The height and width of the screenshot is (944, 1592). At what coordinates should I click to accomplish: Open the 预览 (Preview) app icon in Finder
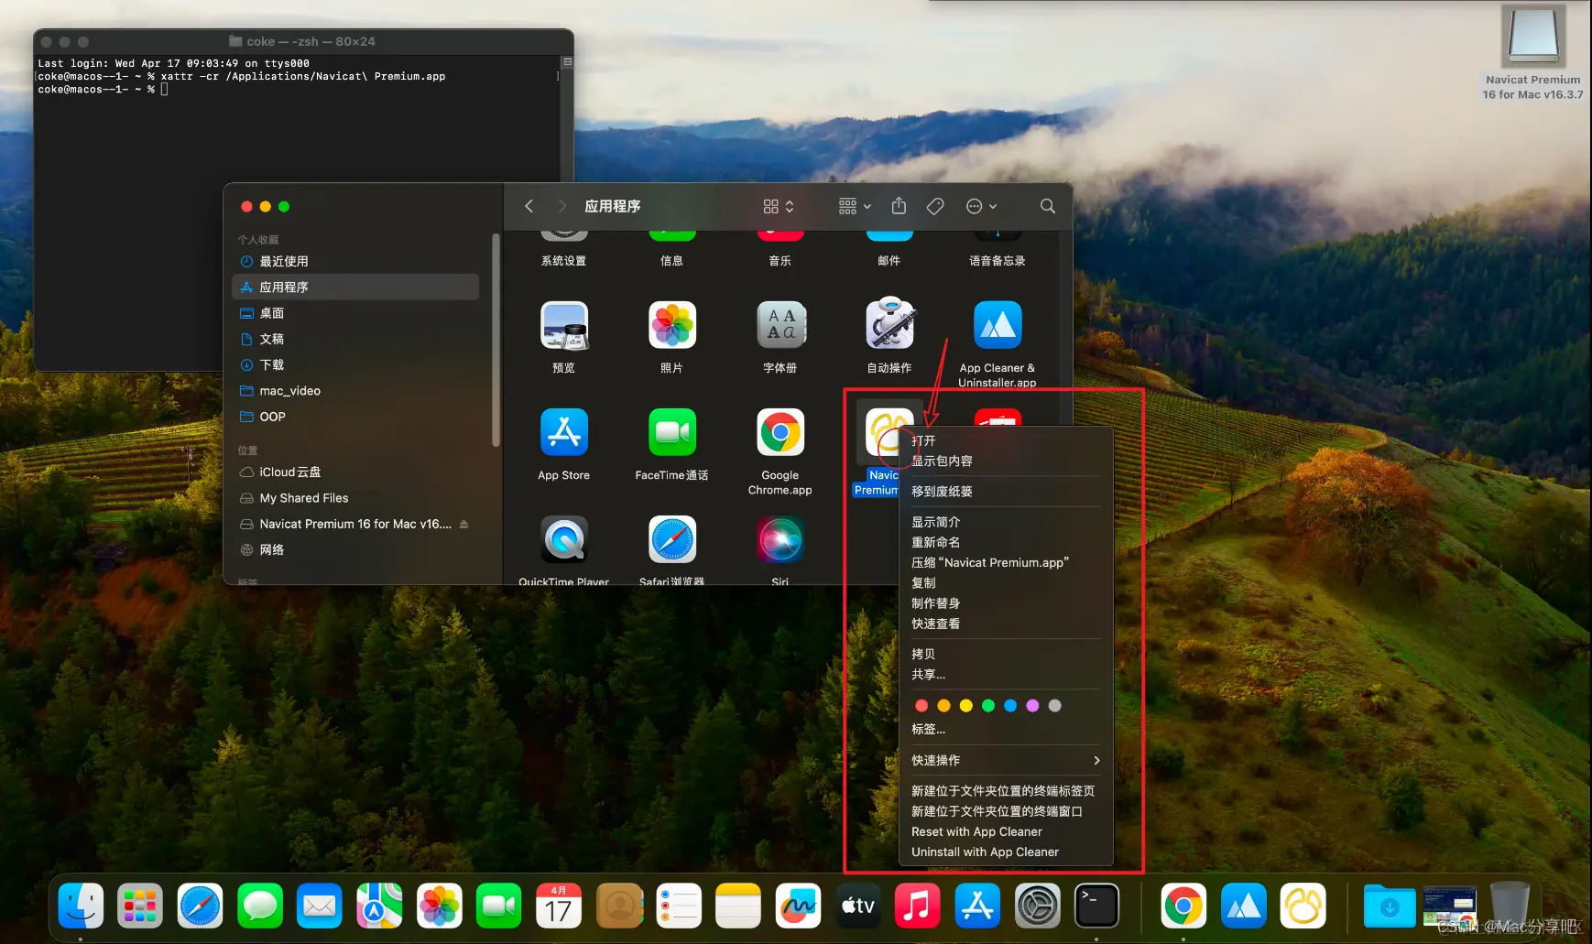563,326
